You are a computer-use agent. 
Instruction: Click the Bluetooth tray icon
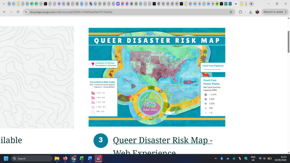pyautogui.click(x=221, y=158)
